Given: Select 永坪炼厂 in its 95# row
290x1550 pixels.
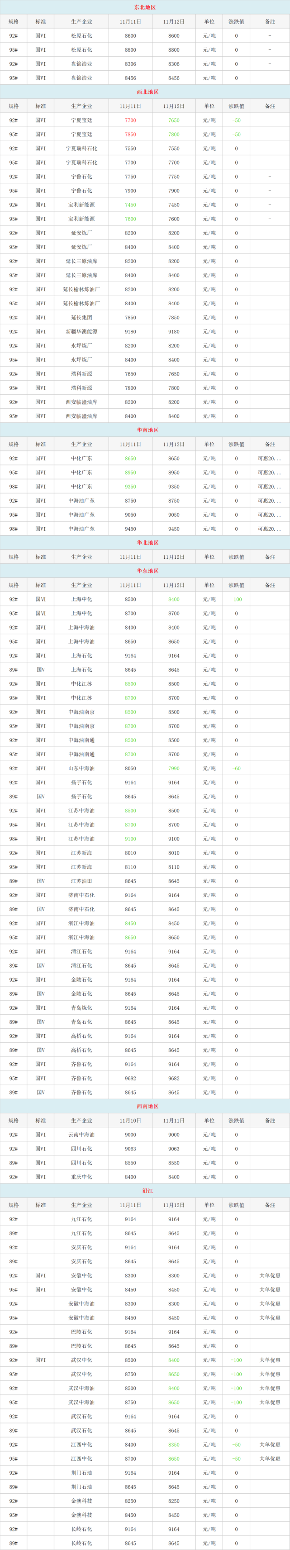Looking at the screenshot, I should point(81,360).
